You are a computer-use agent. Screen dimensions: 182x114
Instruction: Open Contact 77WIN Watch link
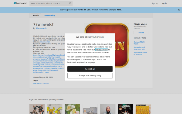(139, 43)
